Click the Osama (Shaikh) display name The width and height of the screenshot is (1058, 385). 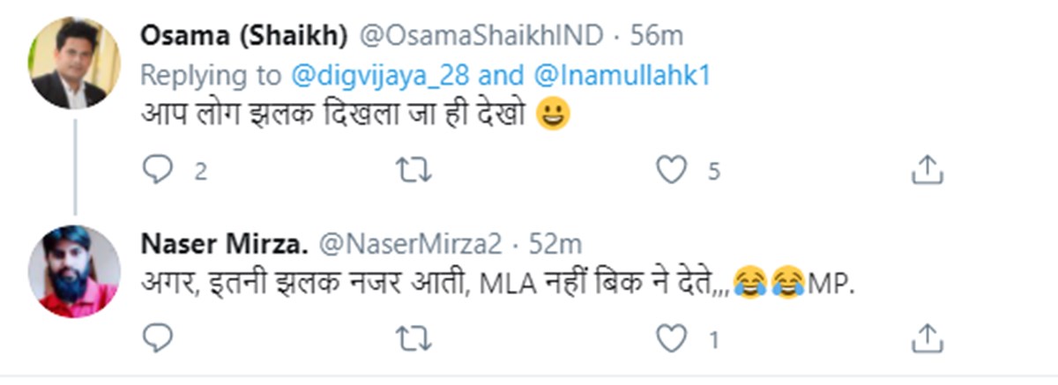244,35
